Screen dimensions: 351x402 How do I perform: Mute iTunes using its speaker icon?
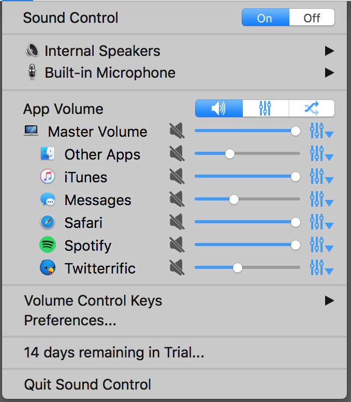pyautogui.click(x=177, y=176)
